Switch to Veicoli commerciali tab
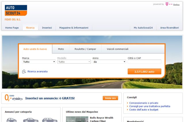Viewport: 184px width, 122px height. [x=118, y=49]
